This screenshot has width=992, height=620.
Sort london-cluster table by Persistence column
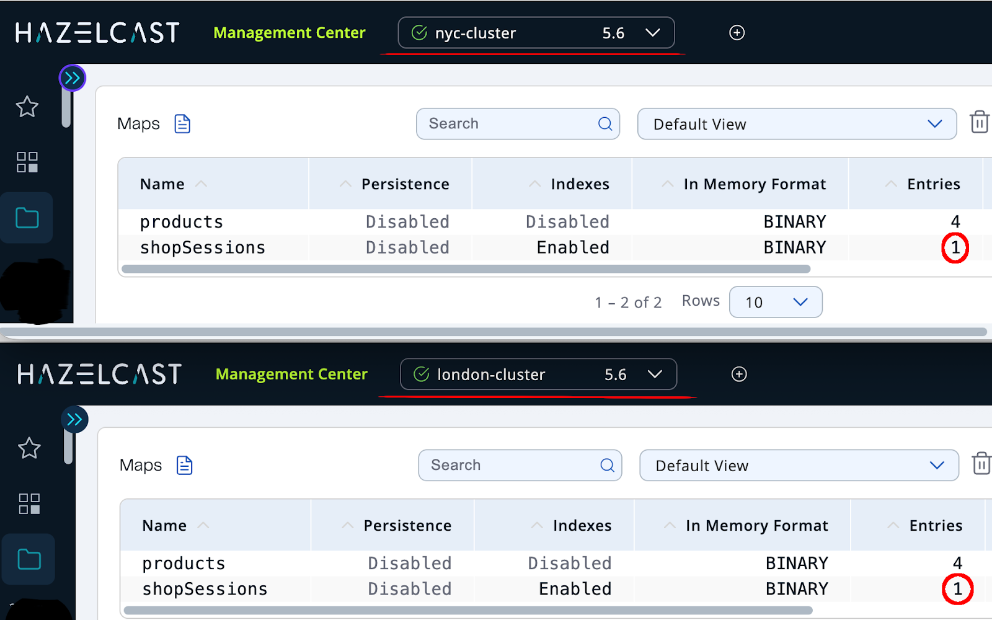click(407, 526)
